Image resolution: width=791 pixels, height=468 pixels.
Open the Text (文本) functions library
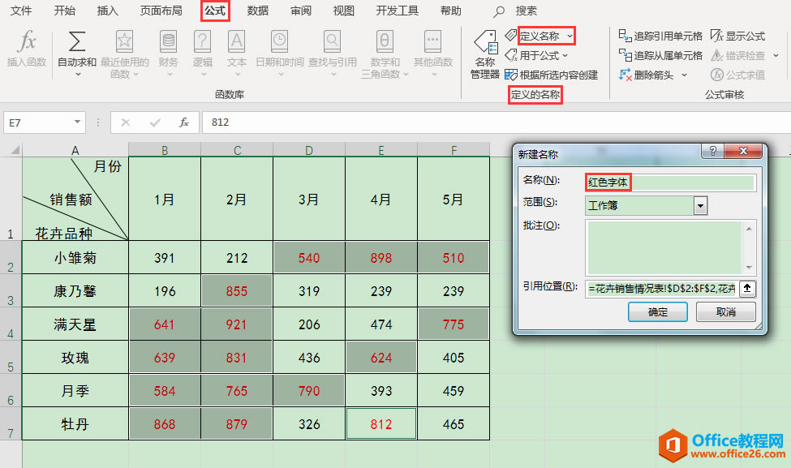(237, 54)
